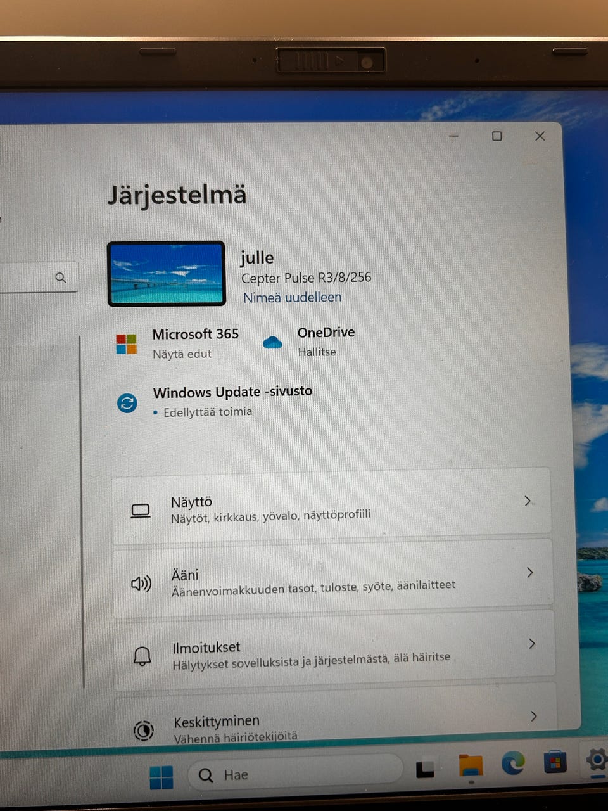Launch Microsoft Edge from the taskbar
The image size is (608, 811).
(513, 763)
